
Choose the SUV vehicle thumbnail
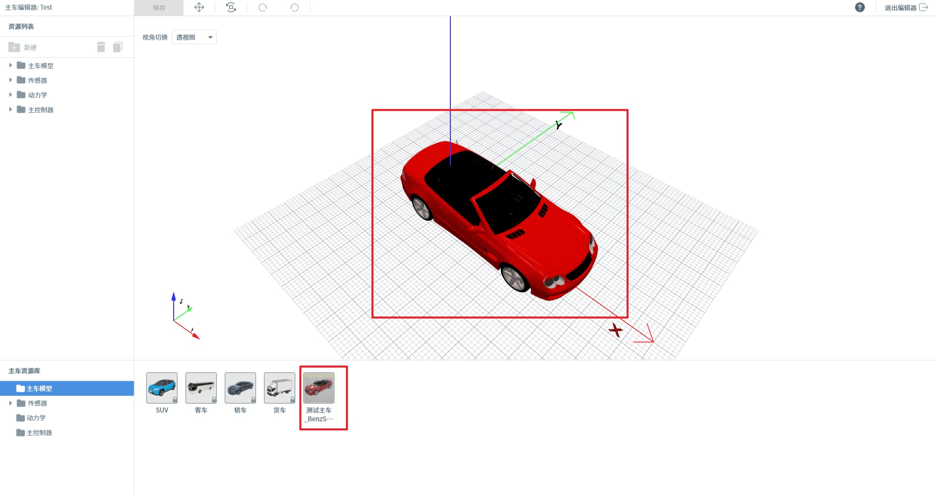coord(162,388)
